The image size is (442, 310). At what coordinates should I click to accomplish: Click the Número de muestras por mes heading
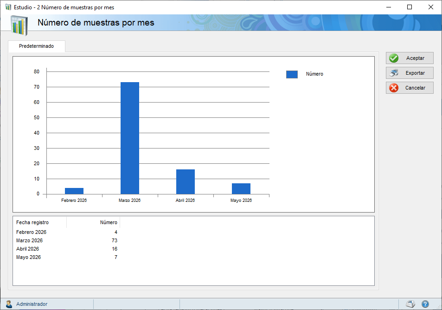tap(96, 23)
